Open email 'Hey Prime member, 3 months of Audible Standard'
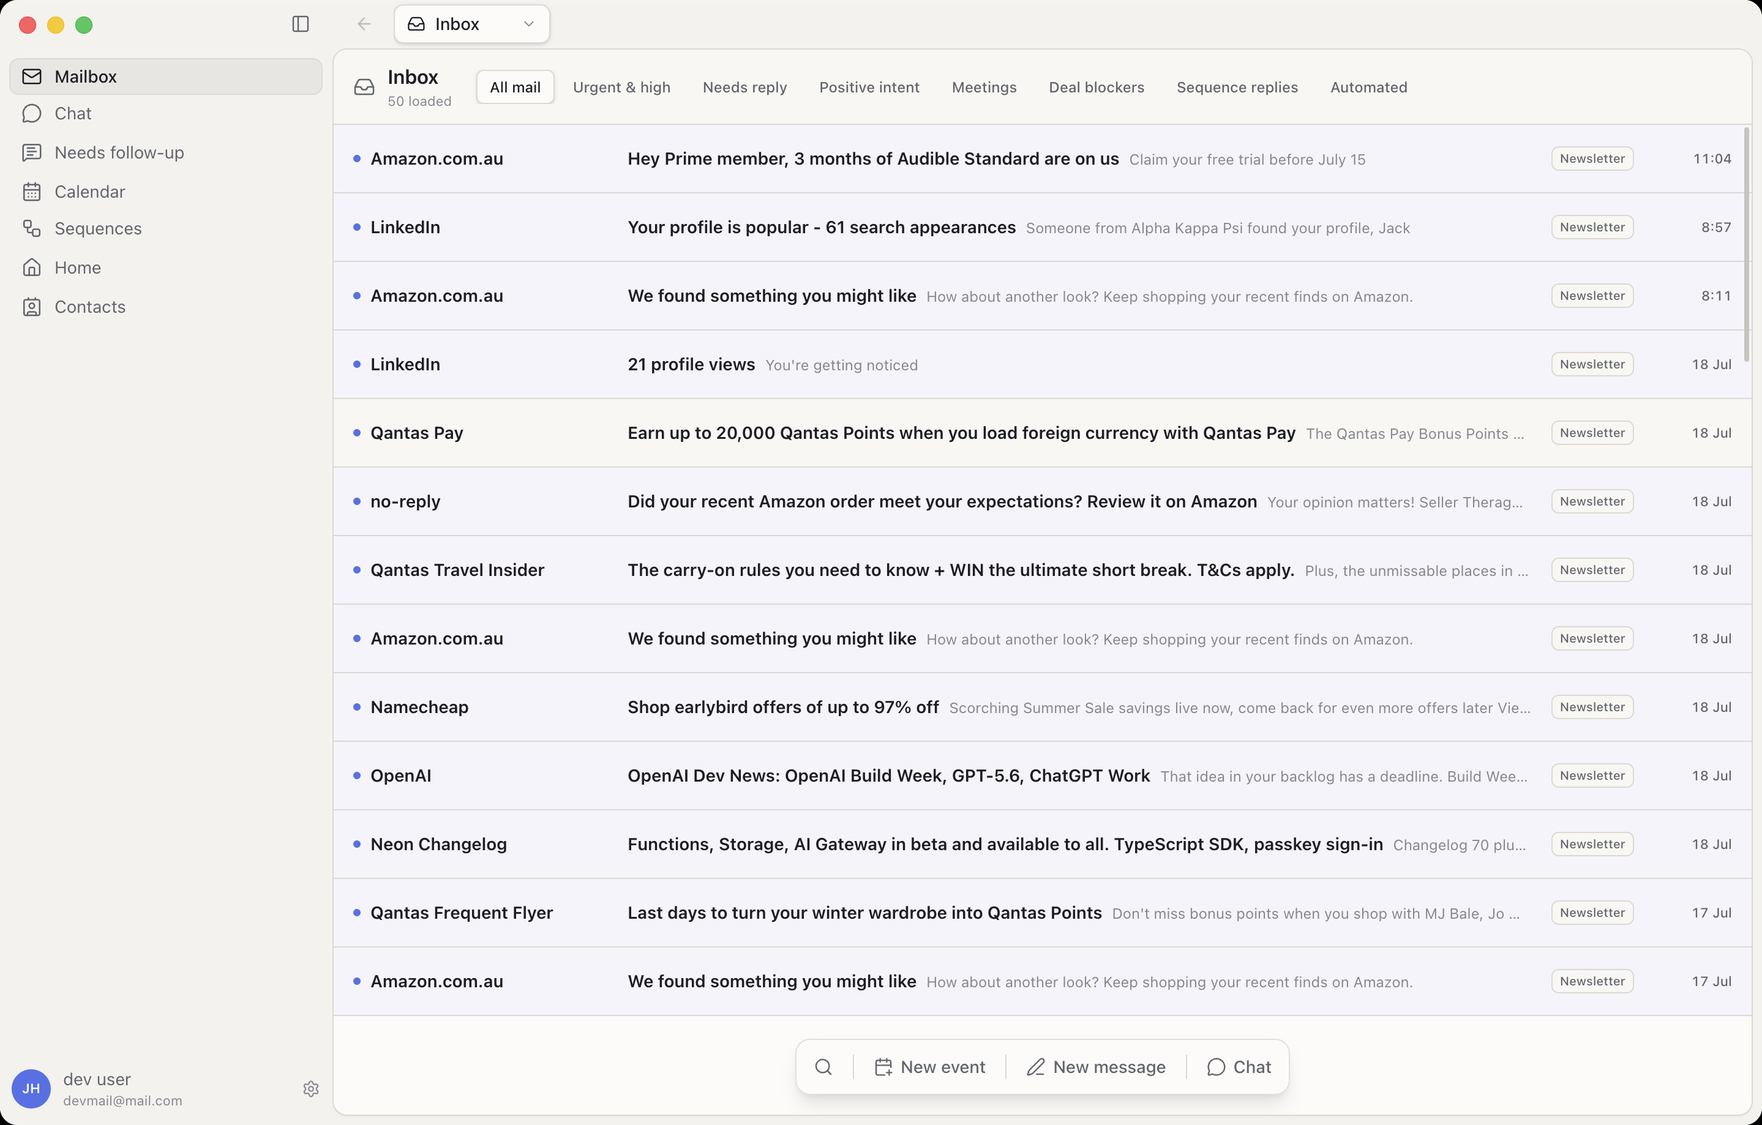This screenshot has width=1762, height=1125. click(x=1042, y=159)
